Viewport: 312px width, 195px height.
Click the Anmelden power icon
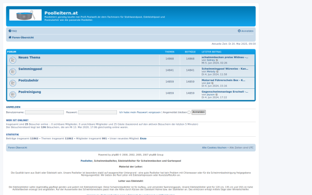[x=239, y=31]
